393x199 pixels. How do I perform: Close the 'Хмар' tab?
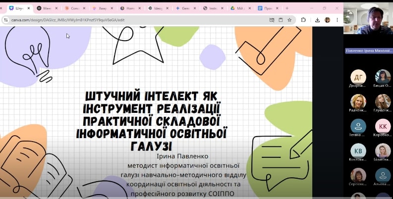pos(112,8)
